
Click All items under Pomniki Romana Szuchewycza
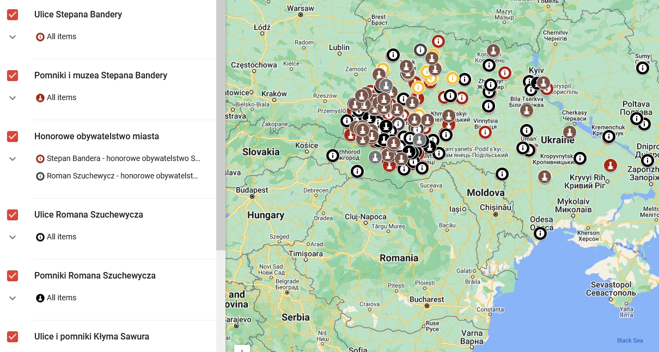[x=61, y=298]
